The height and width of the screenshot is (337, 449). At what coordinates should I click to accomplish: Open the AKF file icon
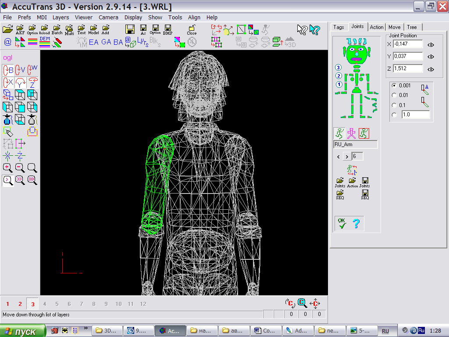tap(20, 29)
